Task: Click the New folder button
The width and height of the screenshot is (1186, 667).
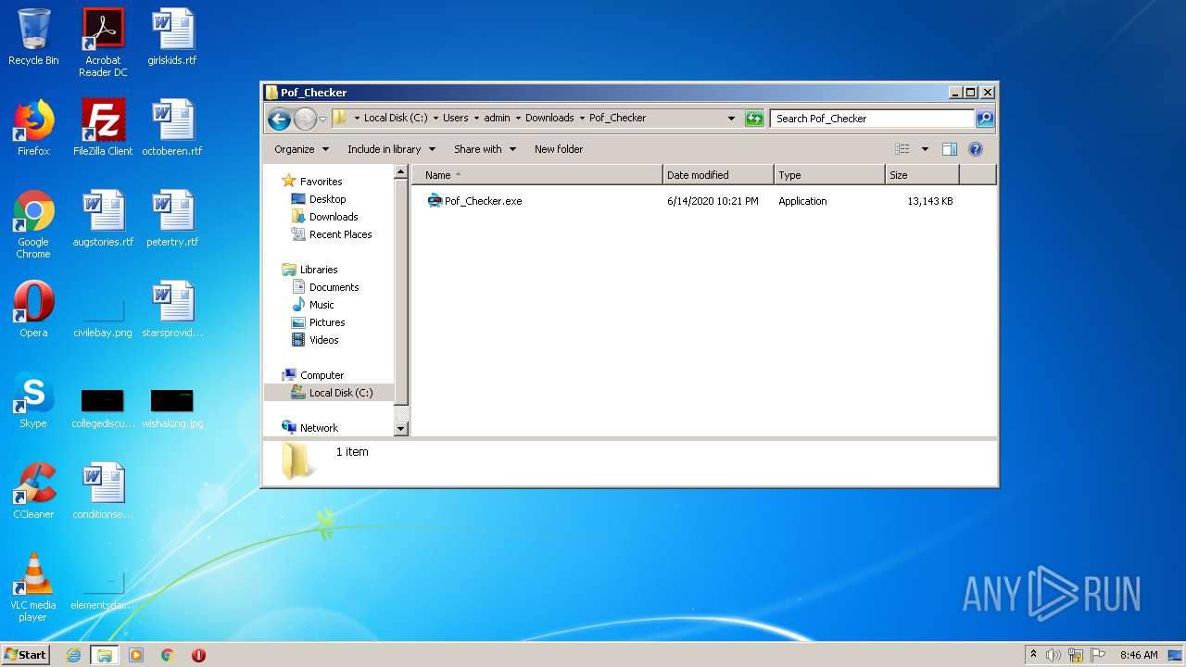Action: point(559,149)
